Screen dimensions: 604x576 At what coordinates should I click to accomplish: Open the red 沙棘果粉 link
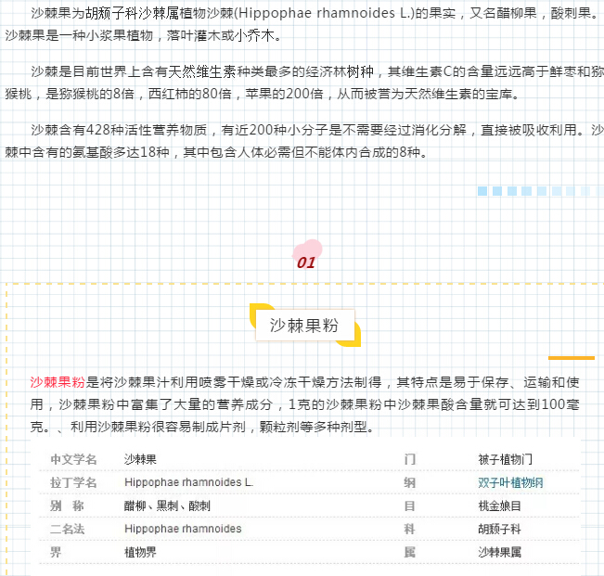(x=58, y=382)
